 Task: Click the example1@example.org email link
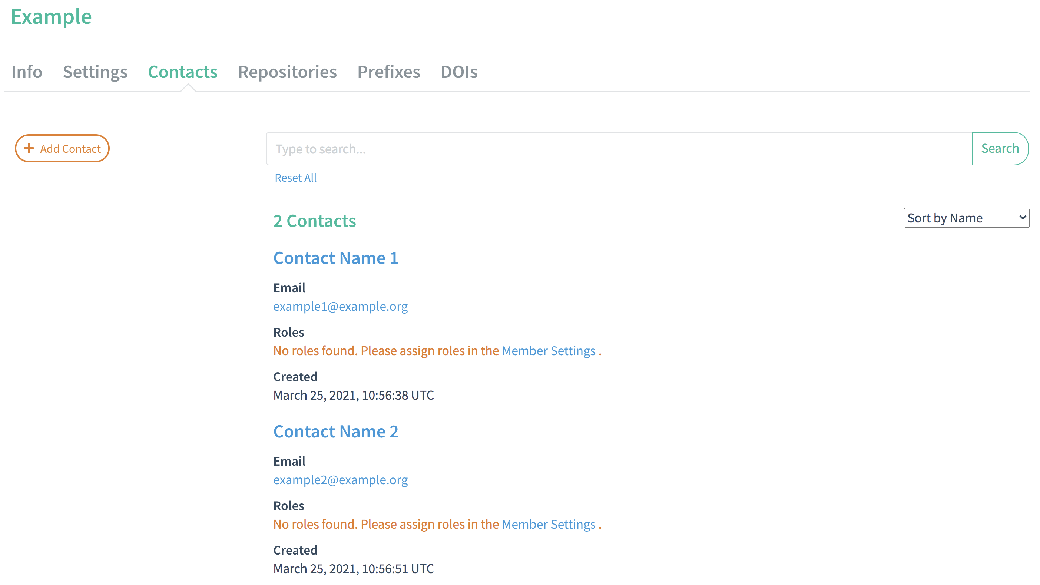click(340, 307)
